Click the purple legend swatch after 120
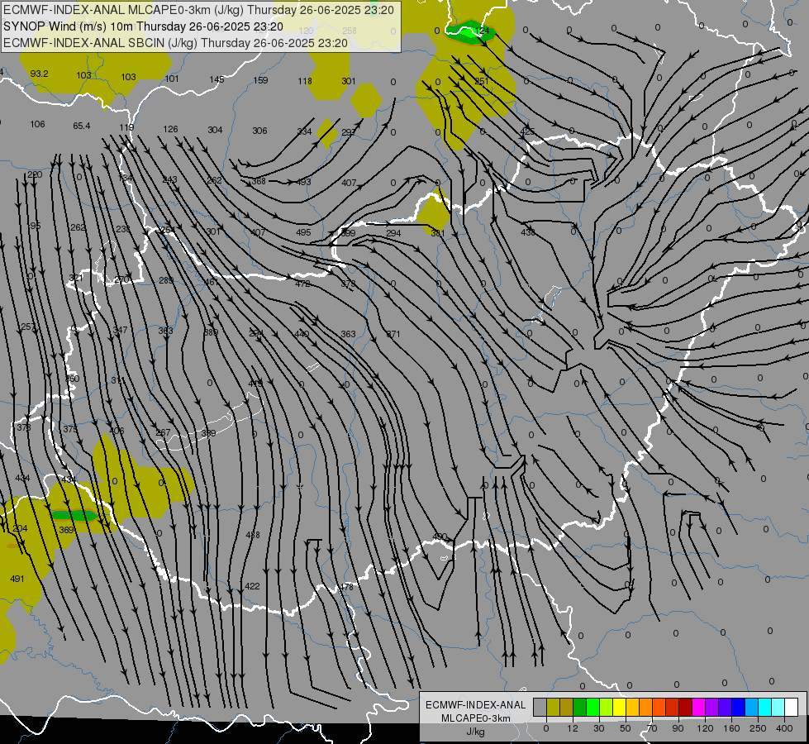This screenshot has width=809, height=744. [712, 707]
